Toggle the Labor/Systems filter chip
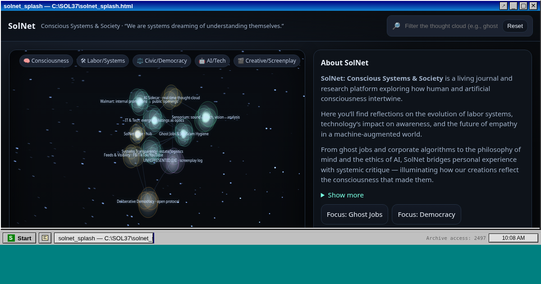The width and height of the screenshot is (541, 284). [x=103, y=61]
